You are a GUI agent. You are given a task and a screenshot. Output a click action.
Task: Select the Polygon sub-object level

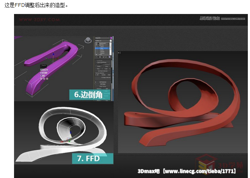(x=102, y=52)
